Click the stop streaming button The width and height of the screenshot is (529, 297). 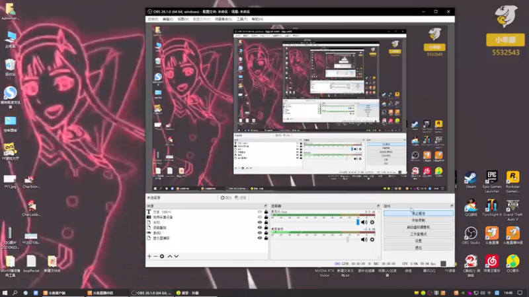(419, 213)
